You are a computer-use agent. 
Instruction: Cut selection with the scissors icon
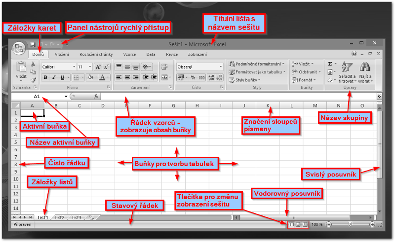pos(33,64)
